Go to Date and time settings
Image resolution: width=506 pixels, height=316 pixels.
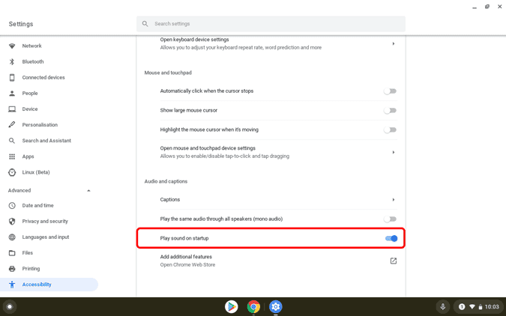tap(37, 205)
